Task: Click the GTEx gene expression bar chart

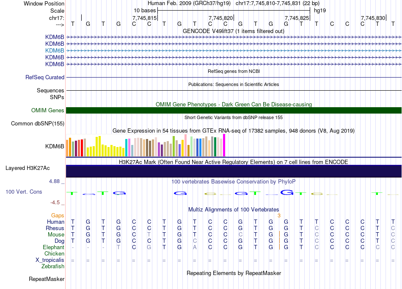Action: [146, 146]
